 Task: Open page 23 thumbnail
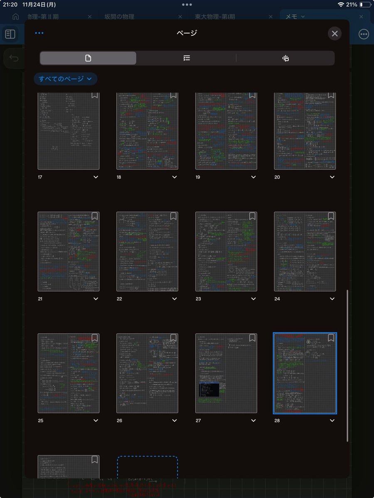(x=226, y=251)
